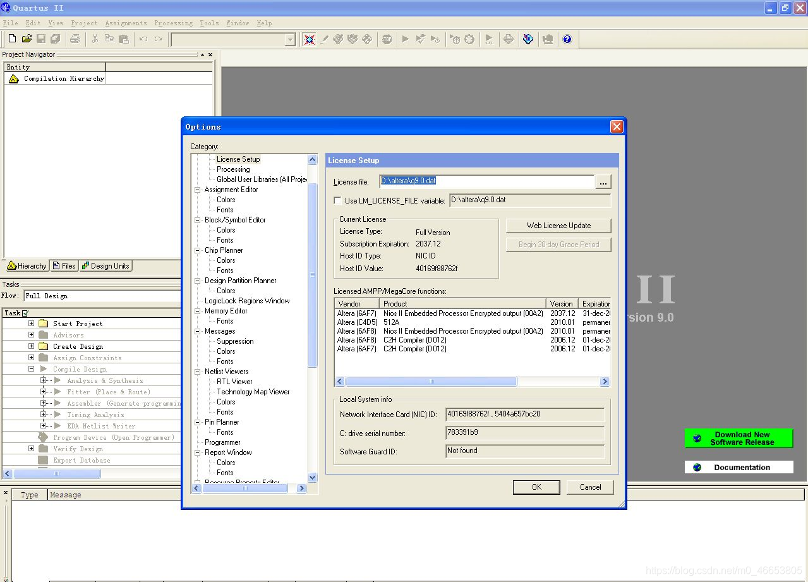Click the New file toolbar icon
This screenshot has width=808, height=582.
tap(12, 39)
